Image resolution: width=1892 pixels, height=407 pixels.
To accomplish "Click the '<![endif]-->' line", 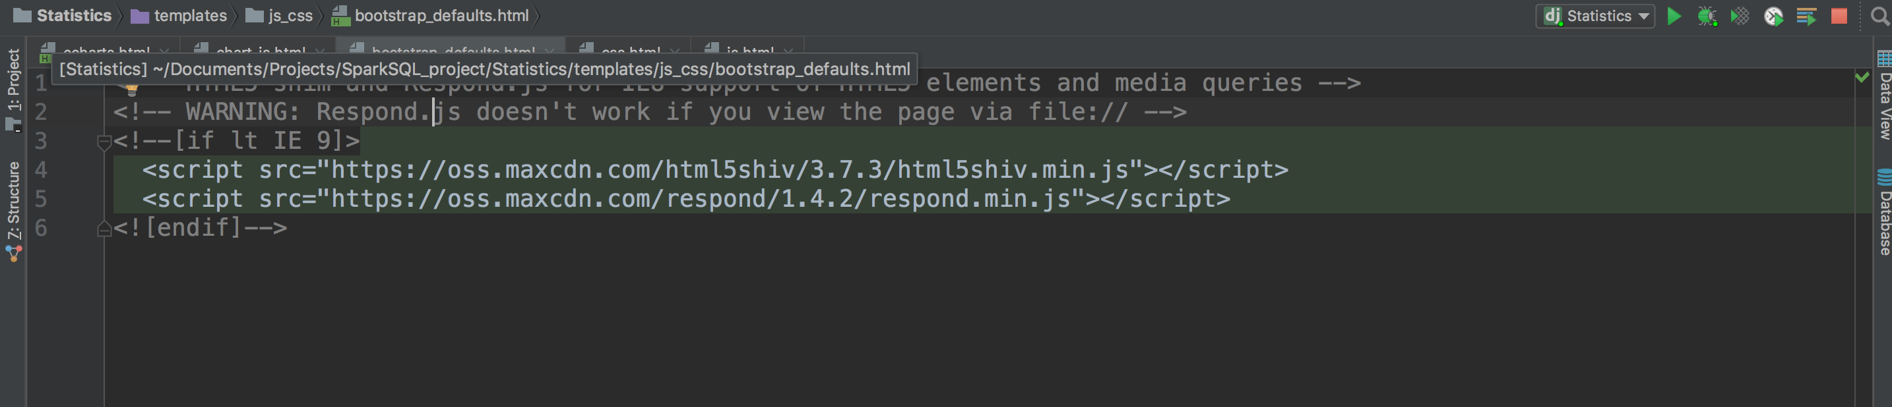I will click(201, 227).
